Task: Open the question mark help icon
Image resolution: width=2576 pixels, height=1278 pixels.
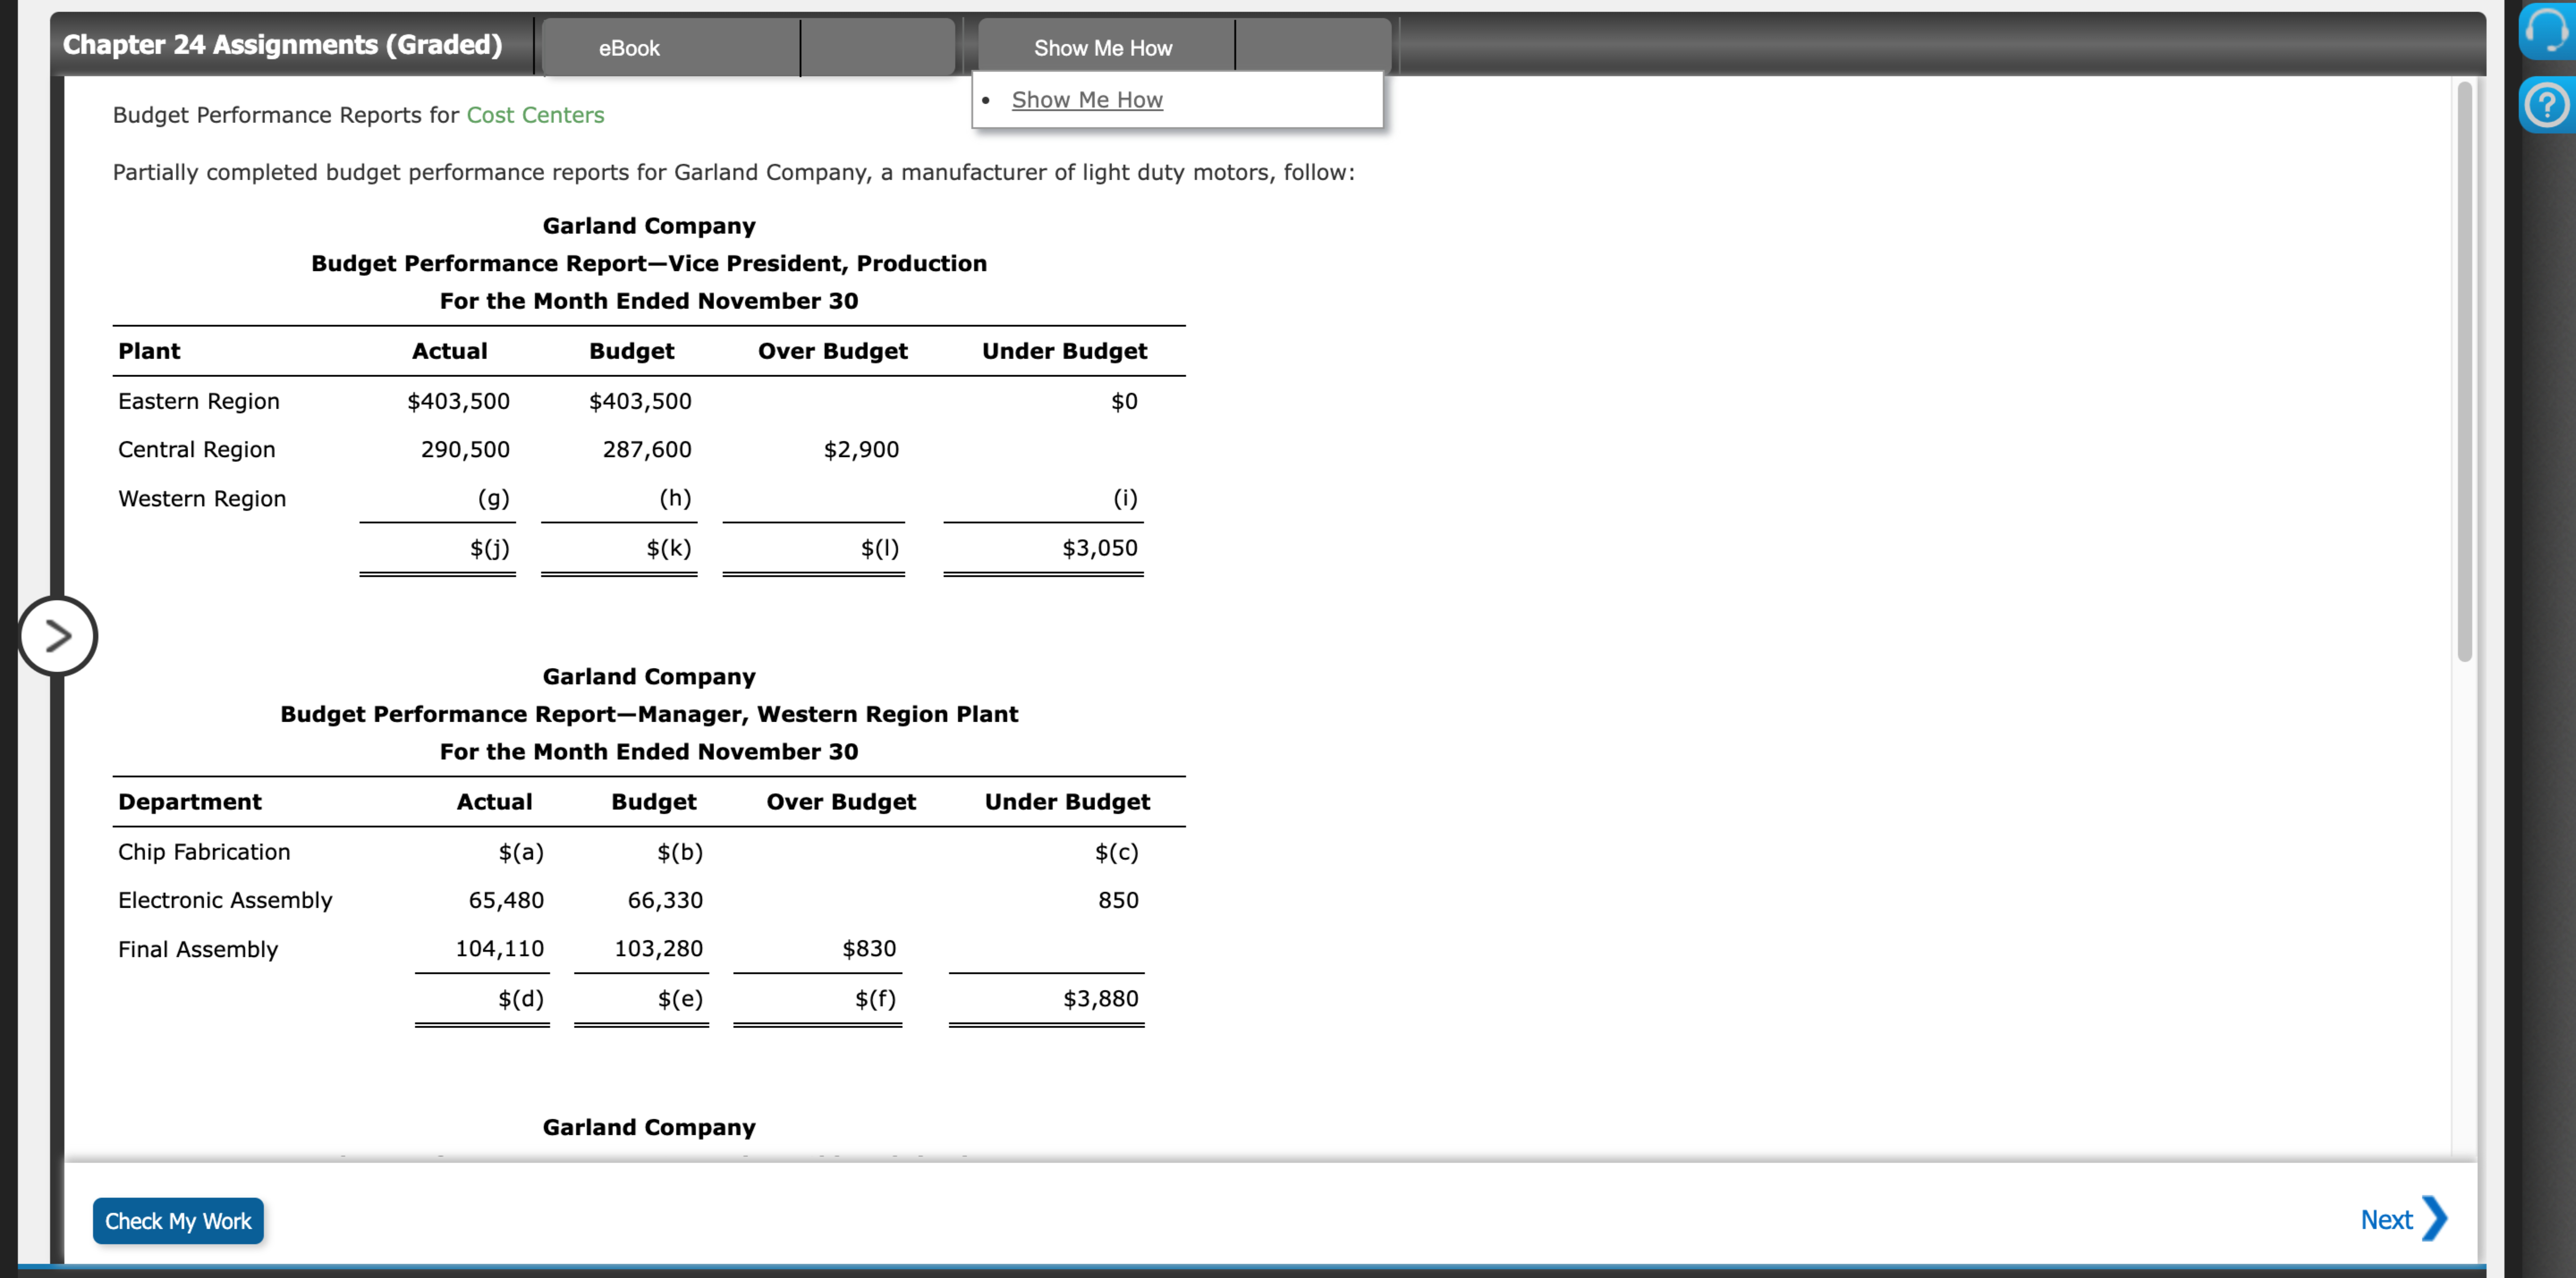Action: pos(2546,104)
